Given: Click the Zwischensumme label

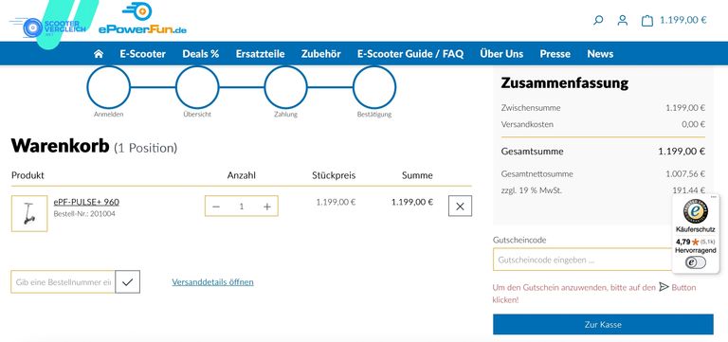Looking at the screenshot, I should click(x=531, y=108).
